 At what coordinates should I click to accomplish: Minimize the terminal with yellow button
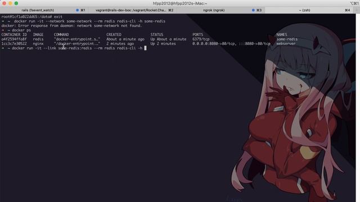coord(10,3)
